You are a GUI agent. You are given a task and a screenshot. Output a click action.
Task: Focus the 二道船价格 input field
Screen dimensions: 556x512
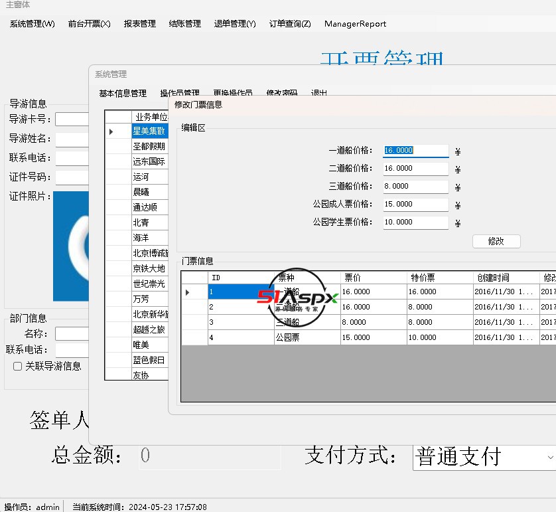(415, 168)
